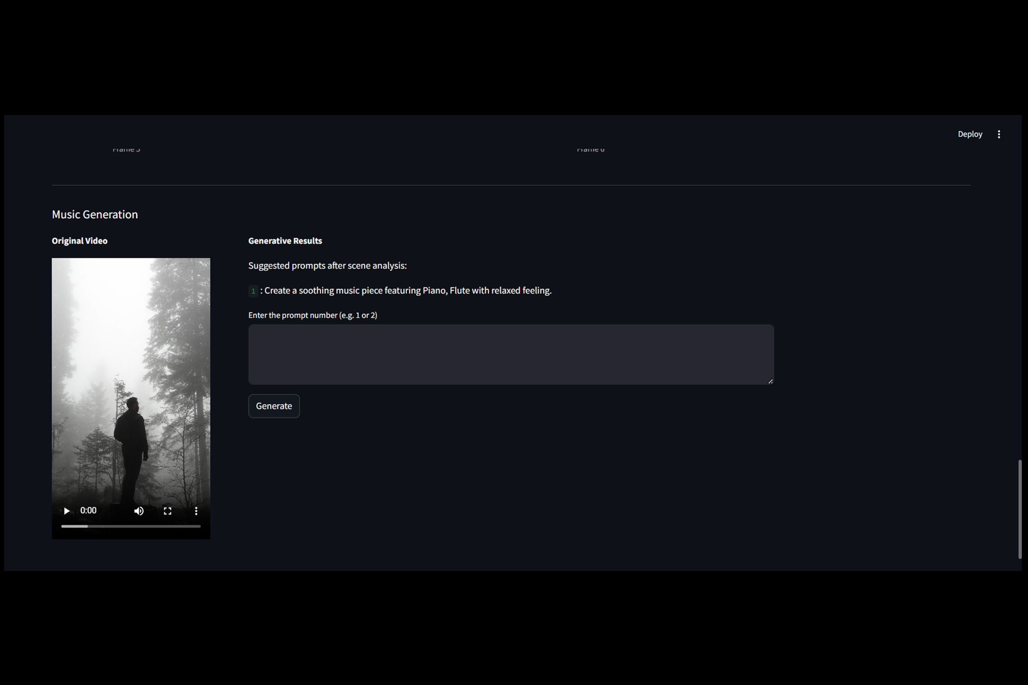Click the page vertical scrollbar

pyautogui.click(x=1019, y=508)
